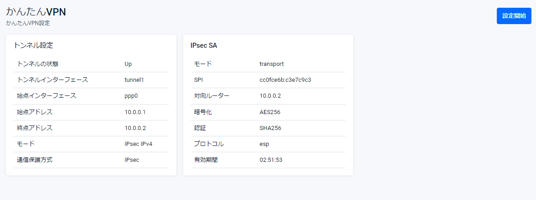536x200 pixels.
Task: Click the transport mode value
Action: coord(272,64)
